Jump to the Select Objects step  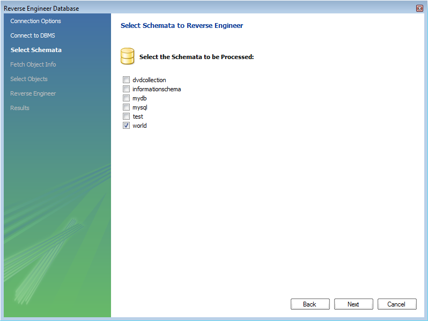pyautogui.click(x=29, y=79)
